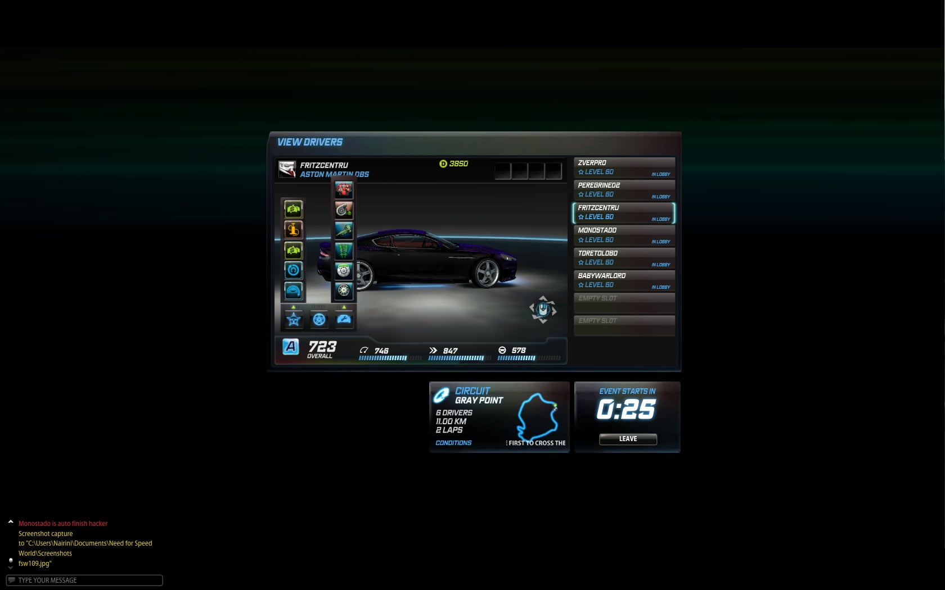Click the LEAVE button
The image size is (945, 590).
628,439
